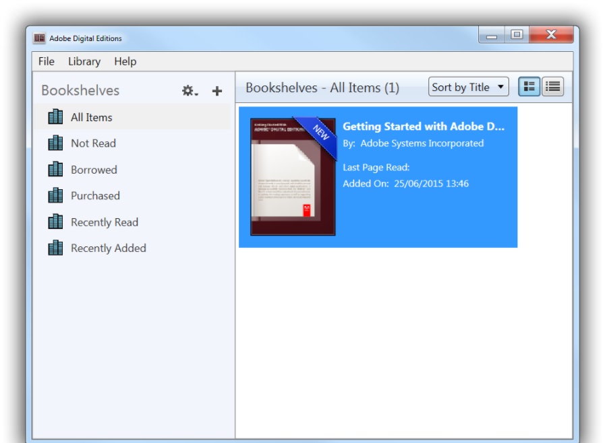
Task: Click the Recently Read bookshelf icon
Action: 55,222
